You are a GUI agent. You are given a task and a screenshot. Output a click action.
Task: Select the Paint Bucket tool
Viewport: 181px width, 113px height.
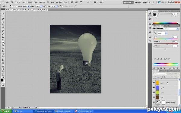click(3, 46)
